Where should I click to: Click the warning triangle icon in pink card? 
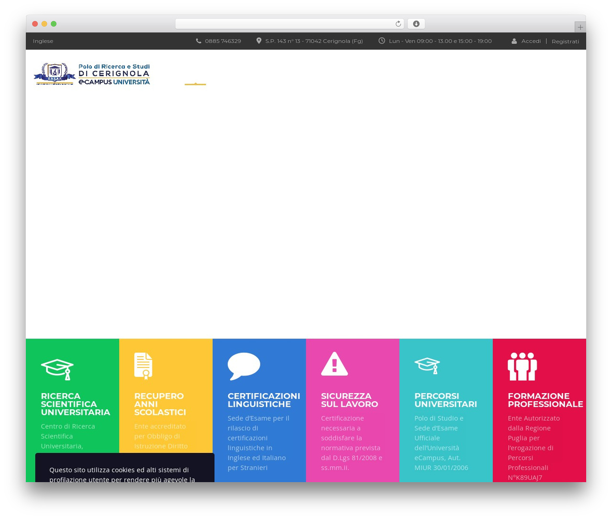[334, 364]
